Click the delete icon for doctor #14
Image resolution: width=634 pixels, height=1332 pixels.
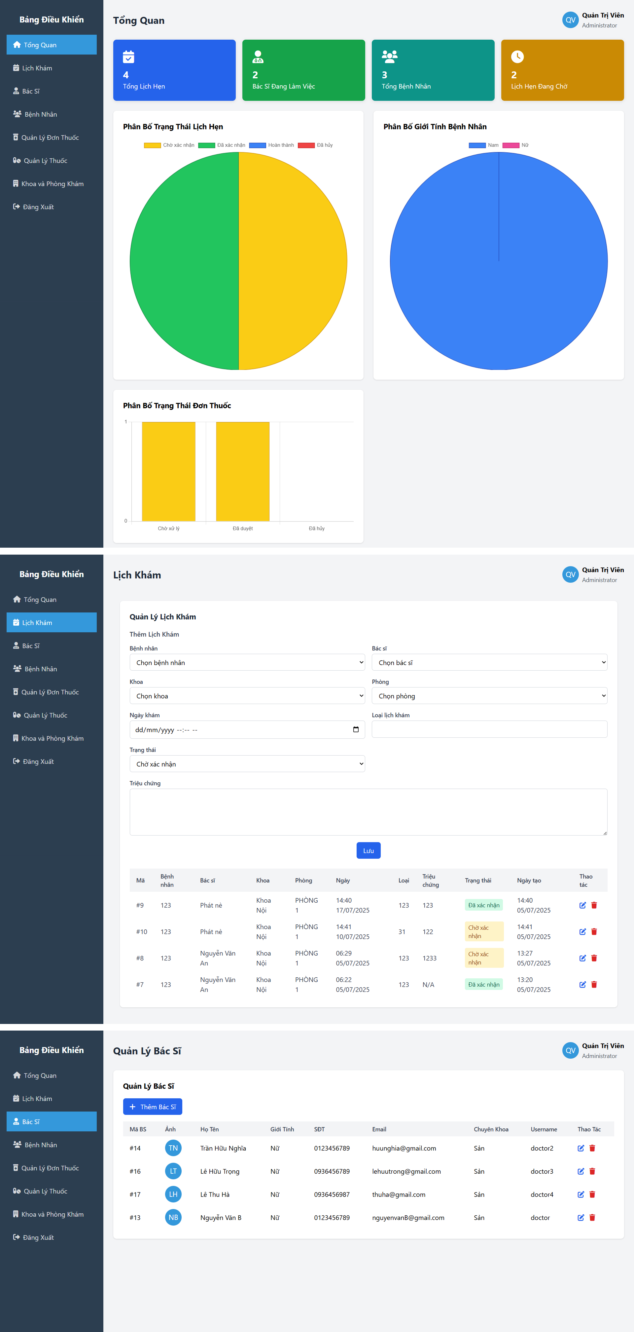click(x=592, y=1149)
